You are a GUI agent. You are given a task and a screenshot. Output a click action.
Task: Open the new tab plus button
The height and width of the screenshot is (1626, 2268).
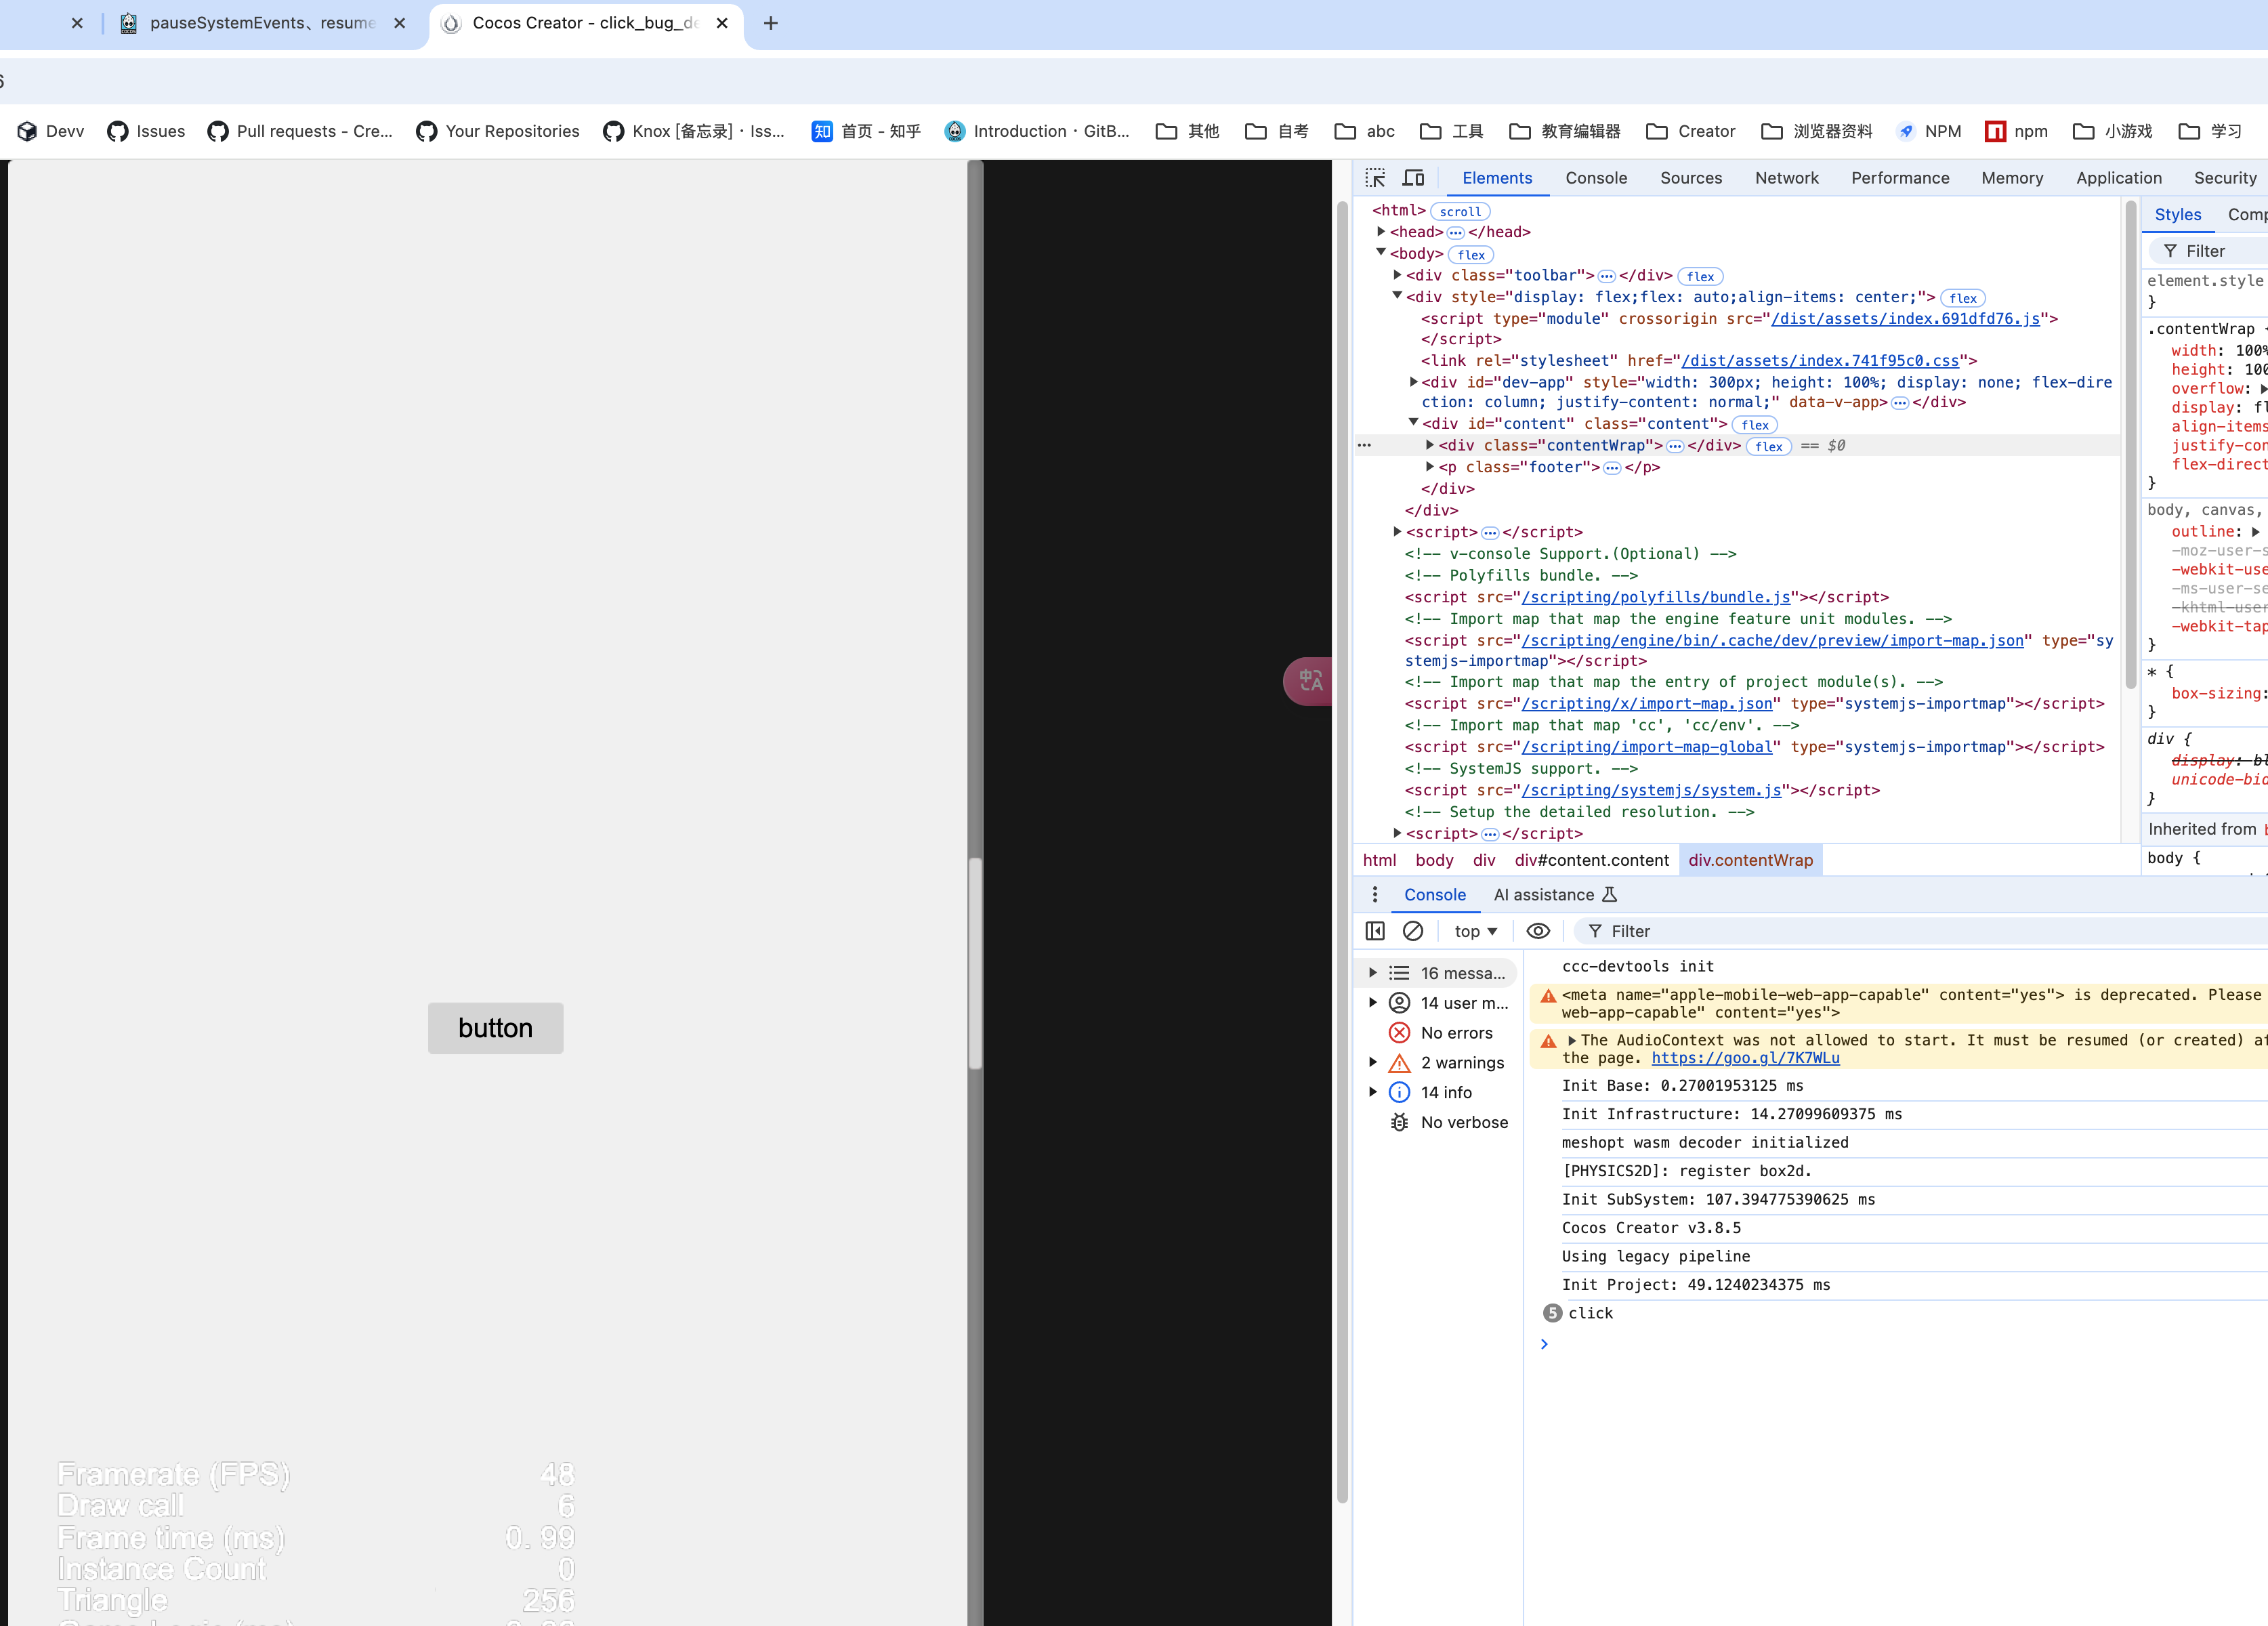(770, 23)
